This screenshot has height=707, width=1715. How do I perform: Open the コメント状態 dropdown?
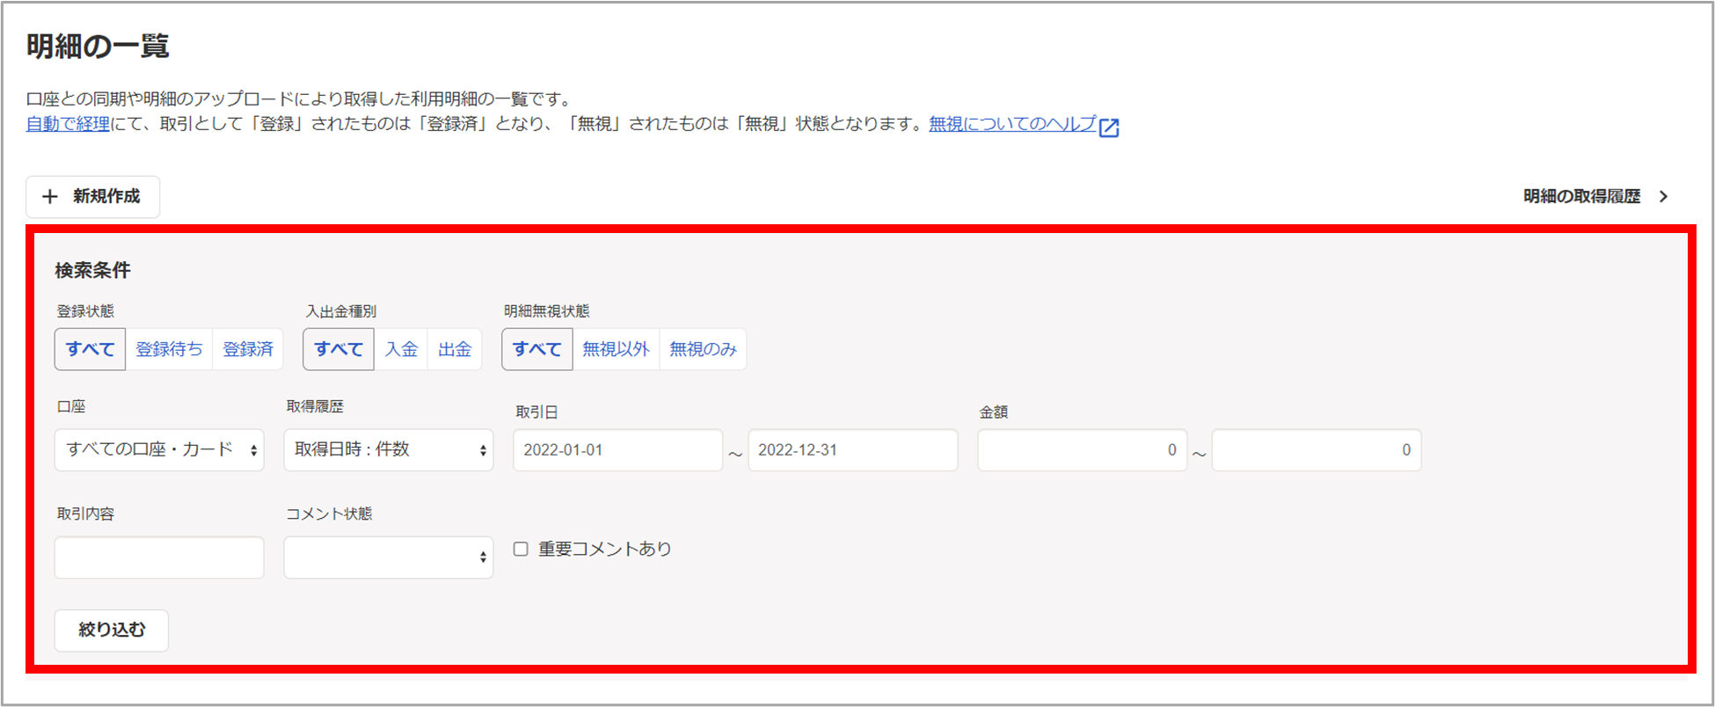coord(388,558)
